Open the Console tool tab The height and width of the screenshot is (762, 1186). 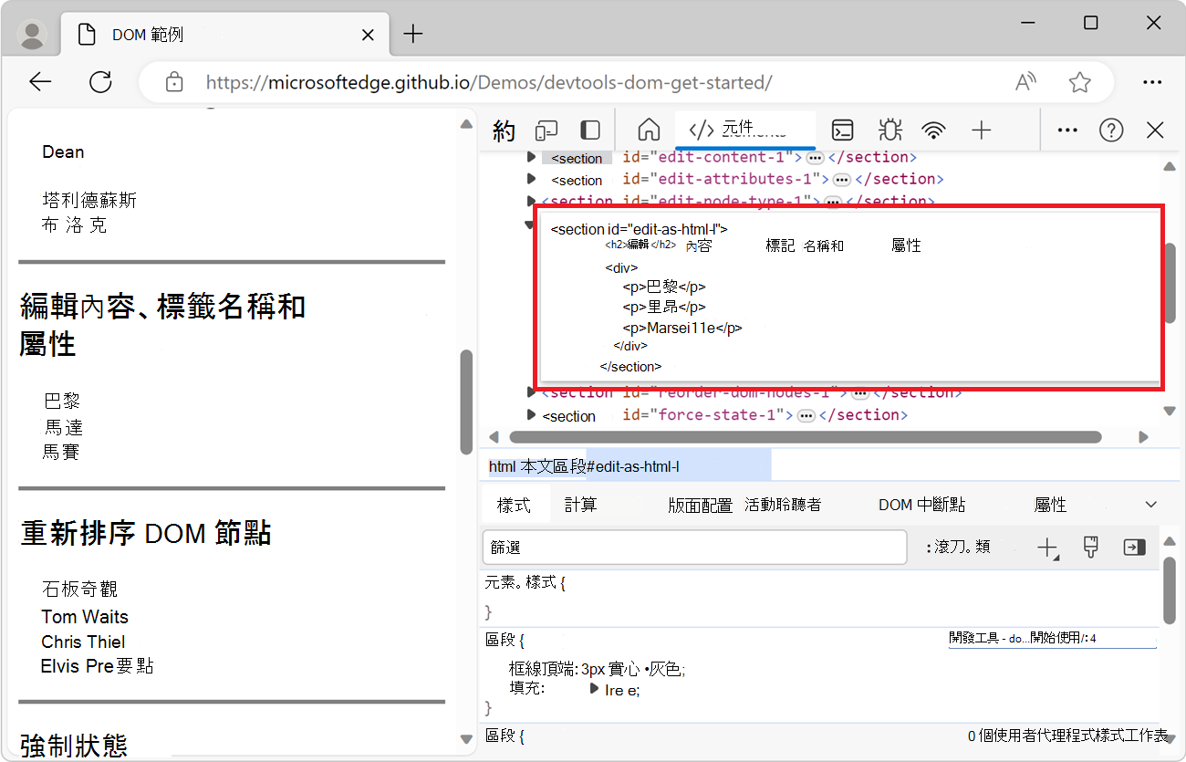(844, 130)
